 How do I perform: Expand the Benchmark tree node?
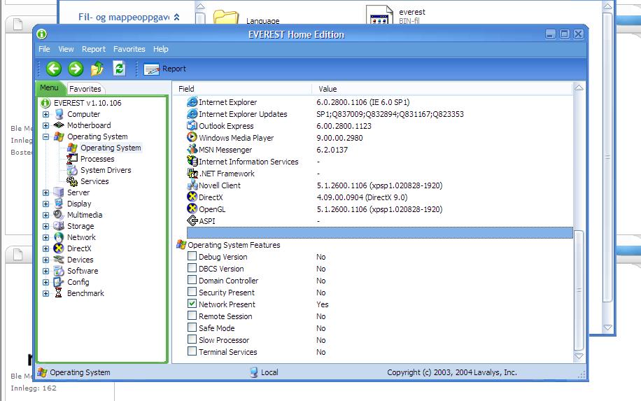pyautogui.click(x=45, y=293)
